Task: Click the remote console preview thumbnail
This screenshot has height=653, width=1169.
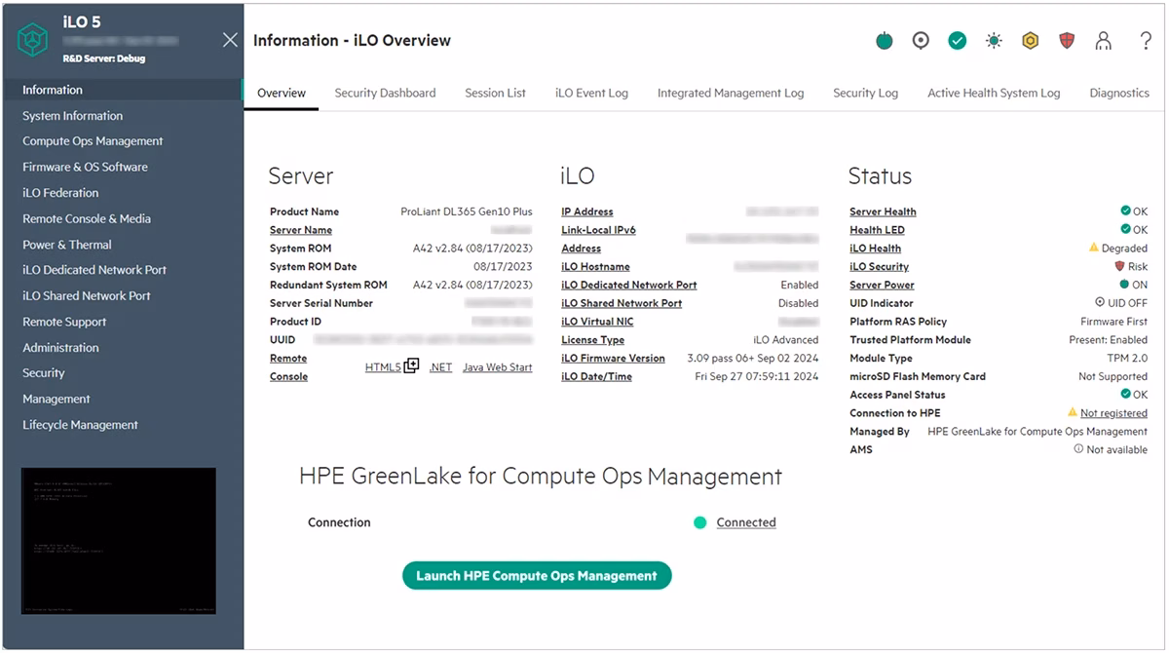Action: (119, 542)
